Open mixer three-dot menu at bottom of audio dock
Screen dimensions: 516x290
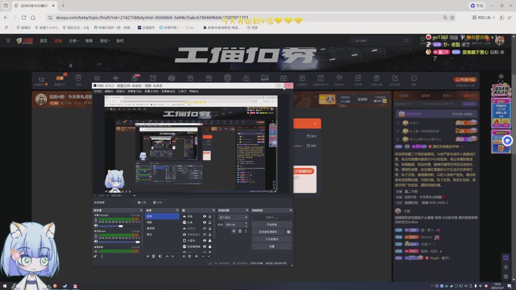pos(102,256)
